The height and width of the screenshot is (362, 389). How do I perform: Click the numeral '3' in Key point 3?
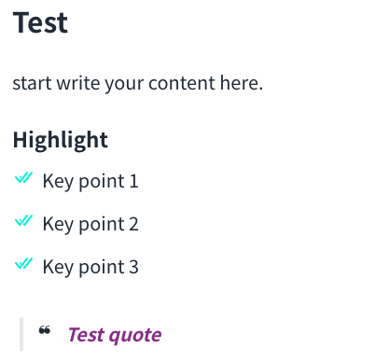point(133,267)
